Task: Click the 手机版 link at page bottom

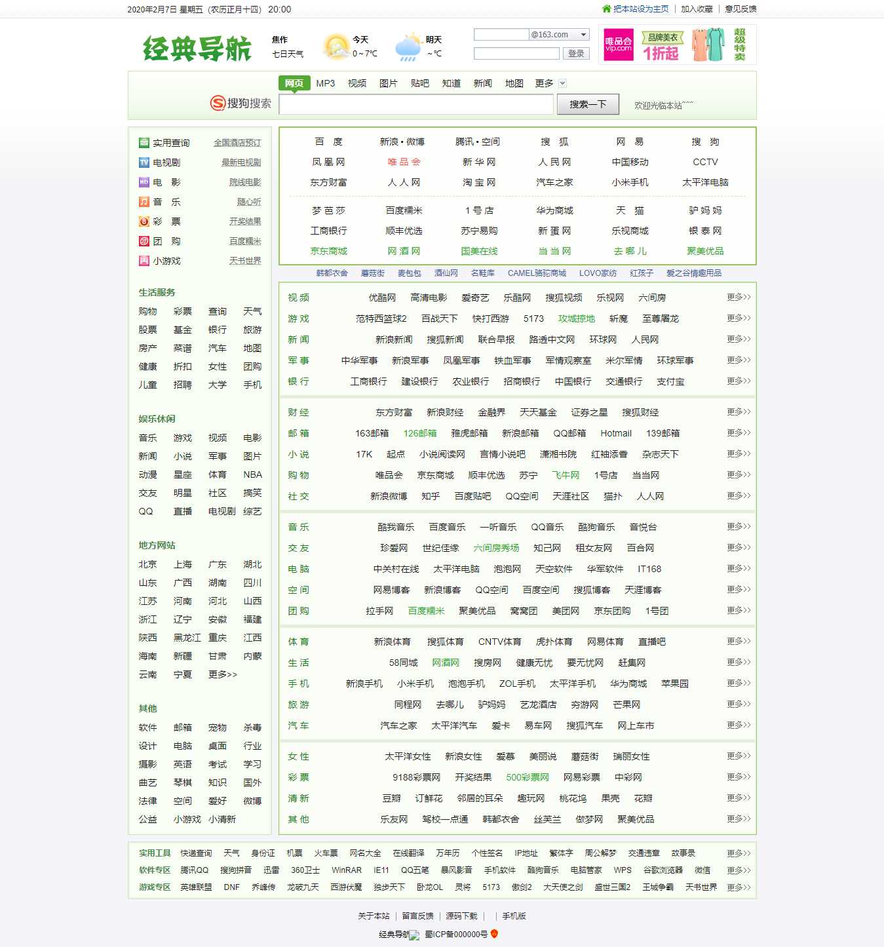Action: point(513,916)
